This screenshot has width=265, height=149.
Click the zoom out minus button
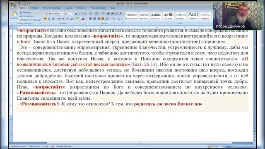tap(234, 147)
